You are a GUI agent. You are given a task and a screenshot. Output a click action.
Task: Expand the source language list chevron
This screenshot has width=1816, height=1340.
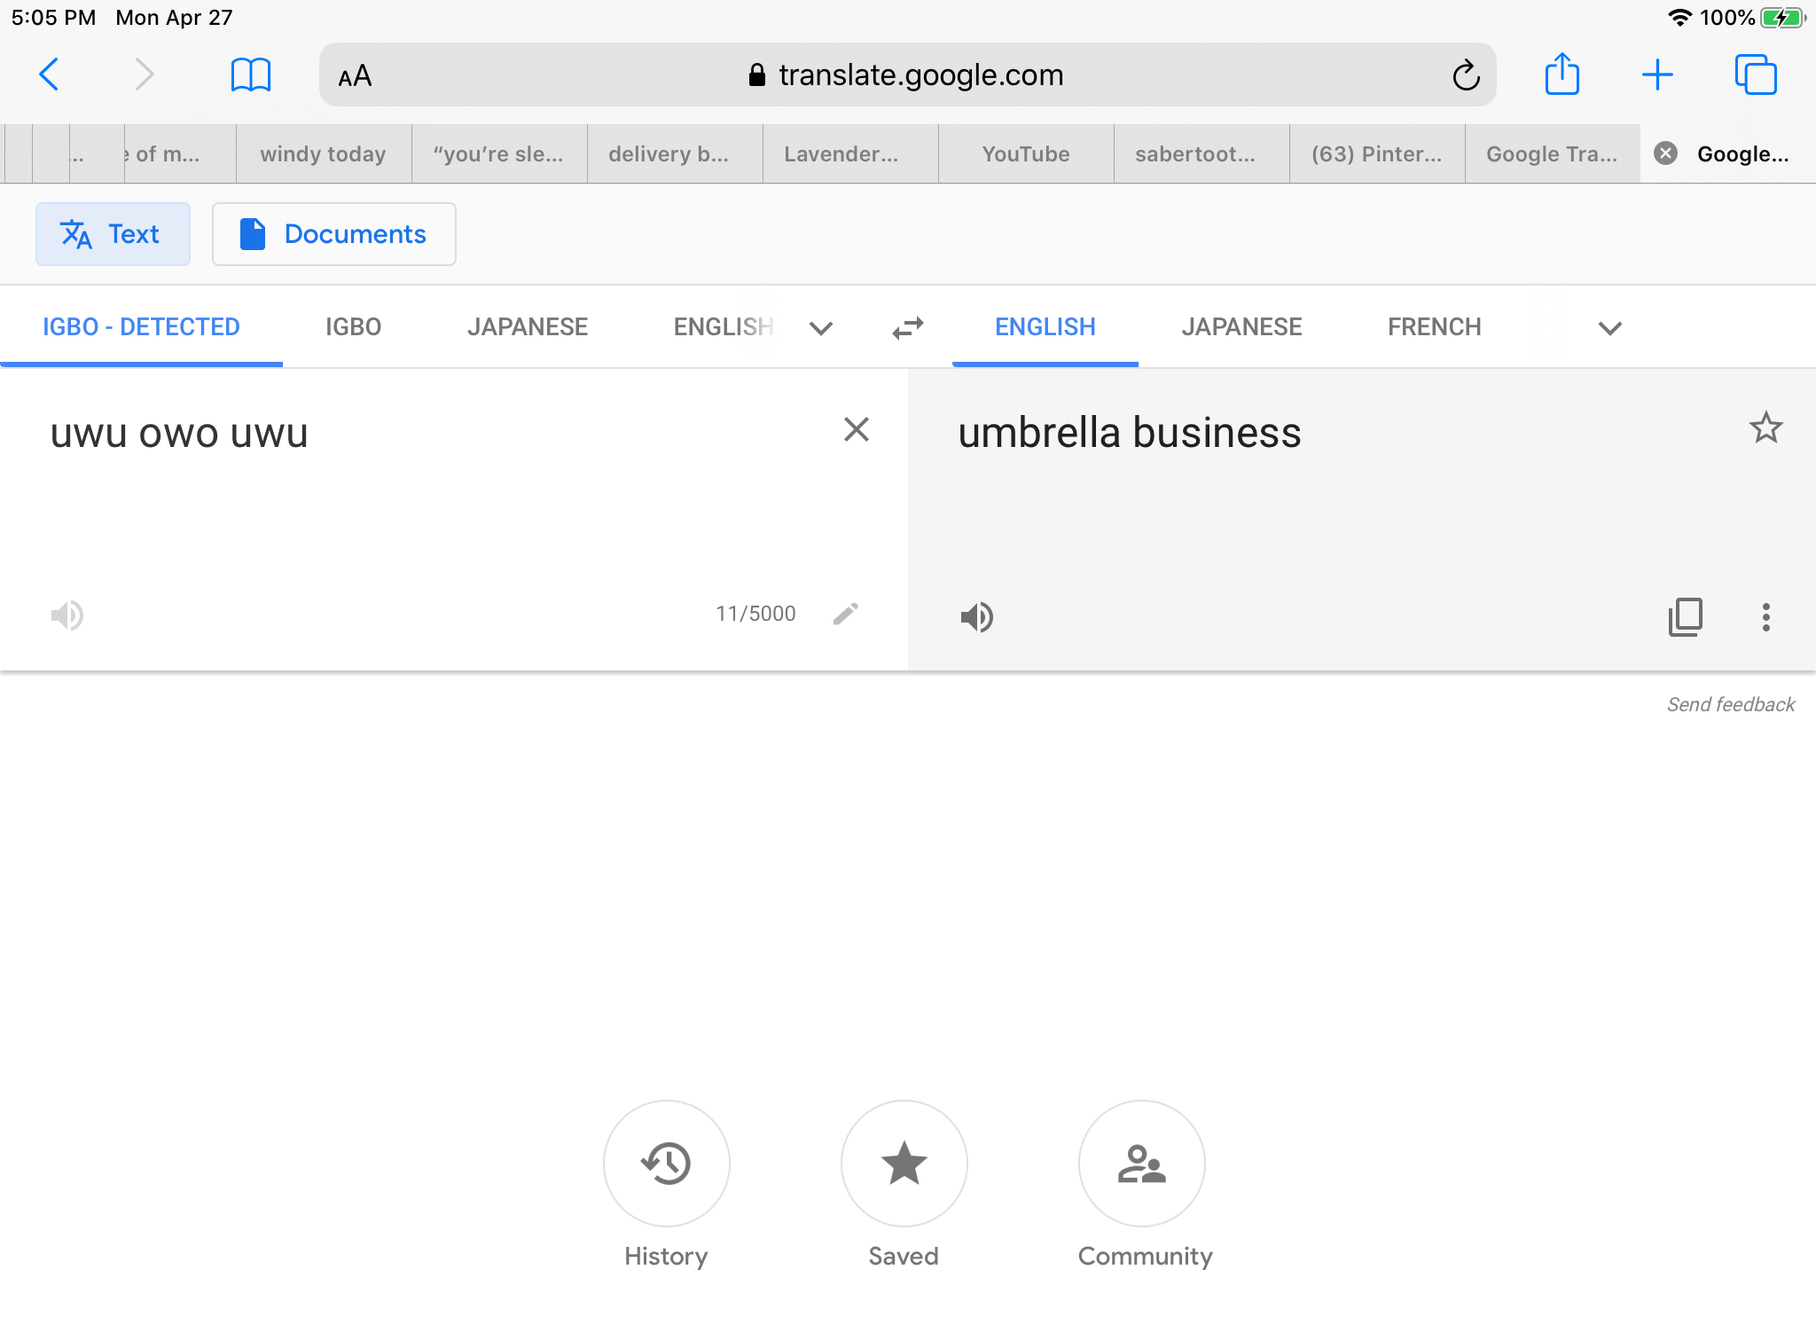point(821,328)
